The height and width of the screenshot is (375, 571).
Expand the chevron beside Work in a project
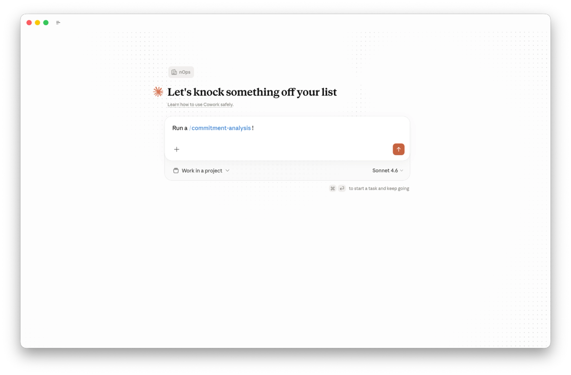[227, 170]
